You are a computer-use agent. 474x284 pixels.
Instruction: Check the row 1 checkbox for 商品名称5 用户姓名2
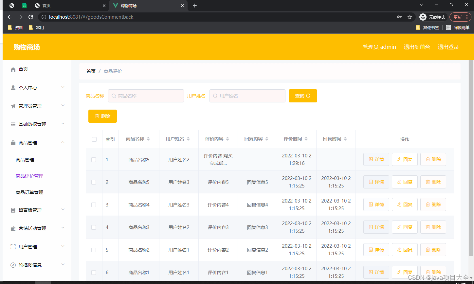[x=94, y=160]
